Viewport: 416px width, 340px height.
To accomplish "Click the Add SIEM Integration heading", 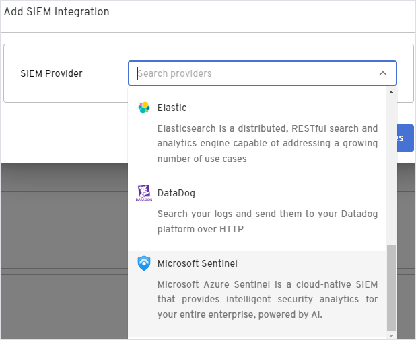I will pos(57,12).
